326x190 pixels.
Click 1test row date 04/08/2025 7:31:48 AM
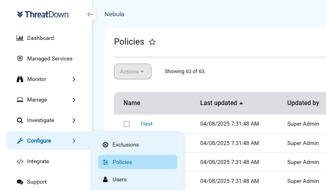click(229, 124)
